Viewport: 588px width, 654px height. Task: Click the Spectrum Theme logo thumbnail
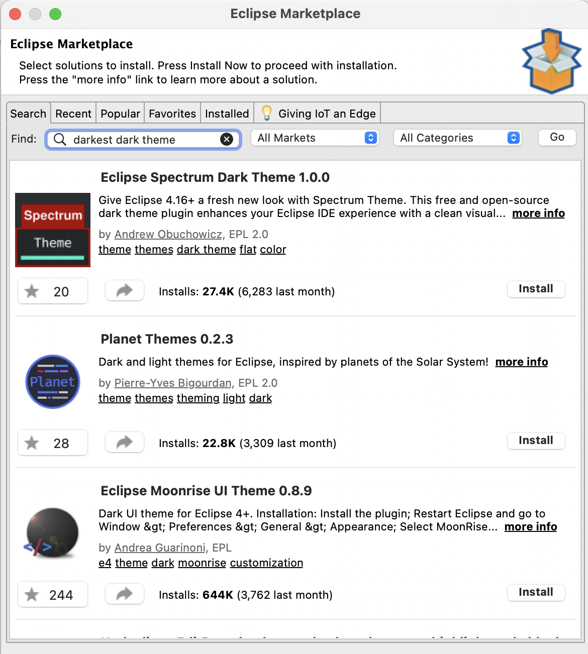click(53, 230)
